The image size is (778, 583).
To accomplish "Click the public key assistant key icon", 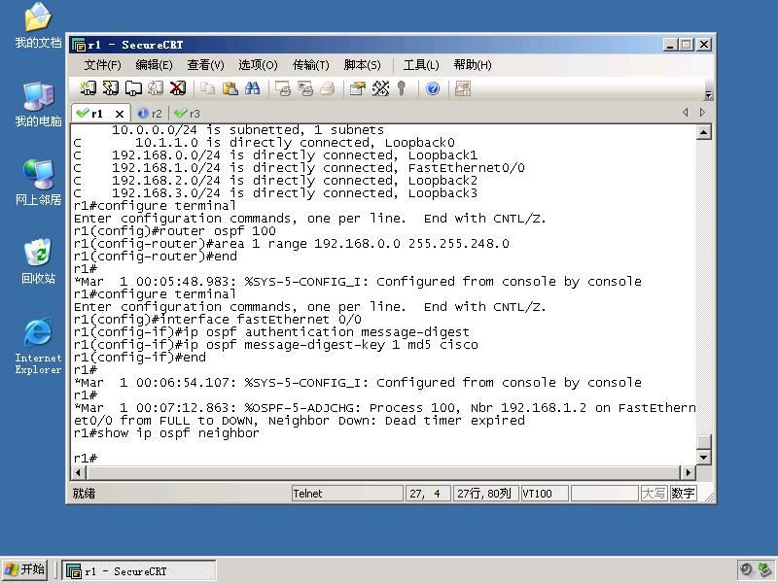I will pyautogui.click(x=402, y=88).
